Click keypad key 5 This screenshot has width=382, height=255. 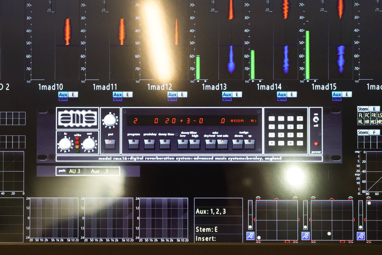tap(281, 127)
